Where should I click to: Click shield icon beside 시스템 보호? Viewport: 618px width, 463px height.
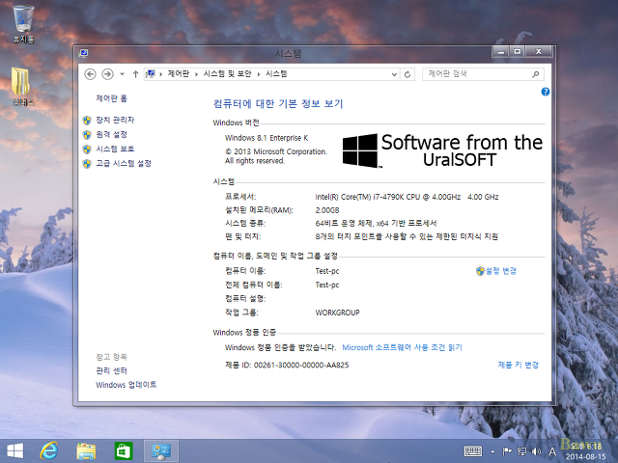(x=87, y=150)
